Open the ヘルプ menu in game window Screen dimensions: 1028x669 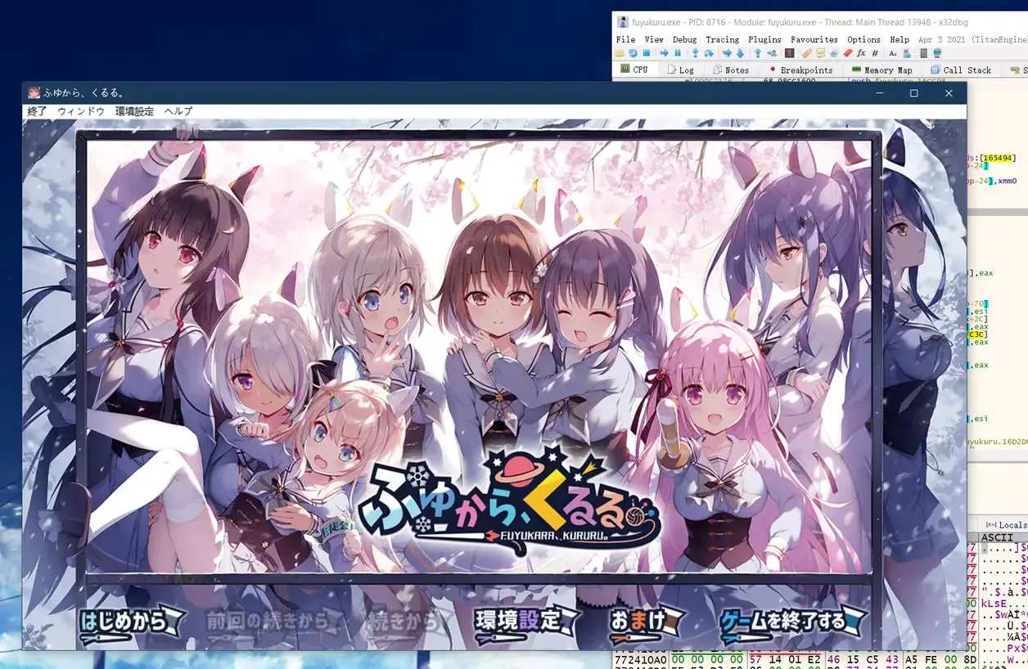(x=178, y=111)
